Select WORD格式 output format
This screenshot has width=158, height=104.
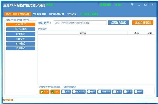coord(21,24)
